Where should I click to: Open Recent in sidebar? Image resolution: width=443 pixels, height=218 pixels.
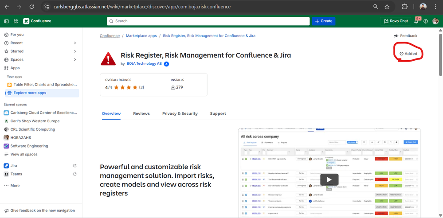pos(41,43)
